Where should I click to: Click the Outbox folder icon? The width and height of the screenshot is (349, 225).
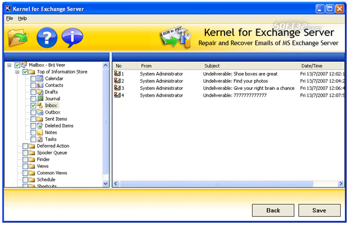coord(40,112)
